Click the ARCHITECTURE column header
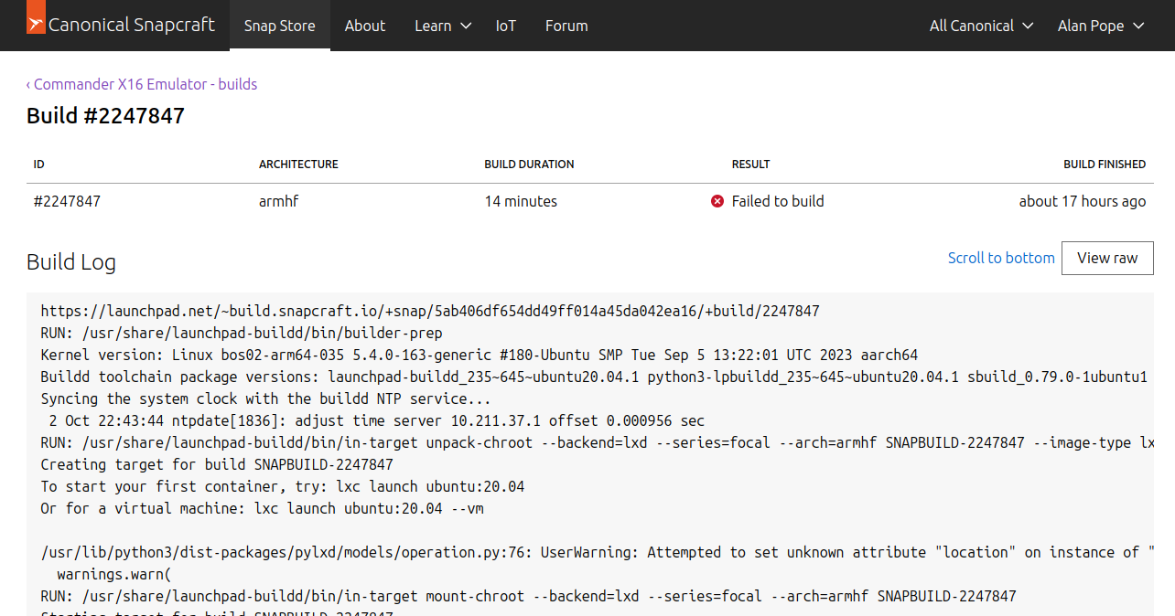The width and height of the screenshot is (1175, 616). [298, 165]
